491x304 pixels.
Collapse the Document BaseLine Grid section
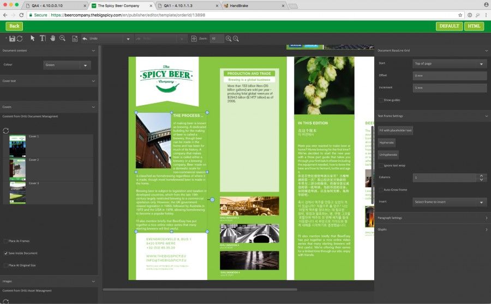(x=486, y=50)
